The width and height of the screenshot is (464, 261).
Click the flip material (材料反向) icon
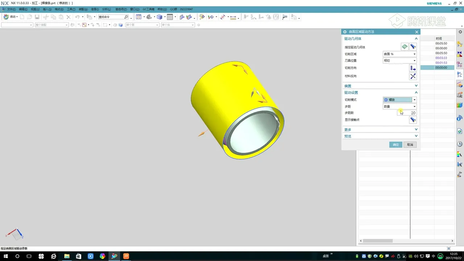pyautogui.click(x=413, y=76)
